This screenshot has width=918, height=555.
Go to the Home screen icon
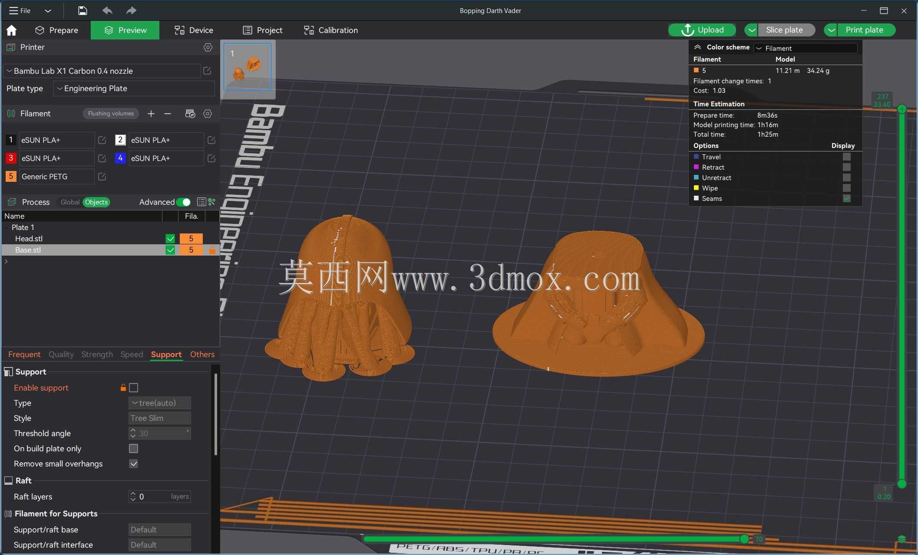[12, 30]
